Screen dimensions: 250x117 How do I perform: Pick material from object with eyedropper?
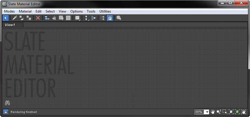14,18
